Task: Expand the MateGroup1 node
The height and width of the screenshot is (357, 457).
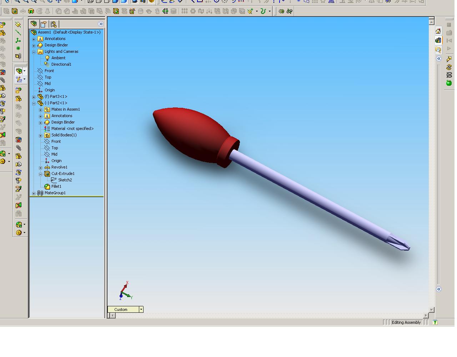Action: [34, 193]
